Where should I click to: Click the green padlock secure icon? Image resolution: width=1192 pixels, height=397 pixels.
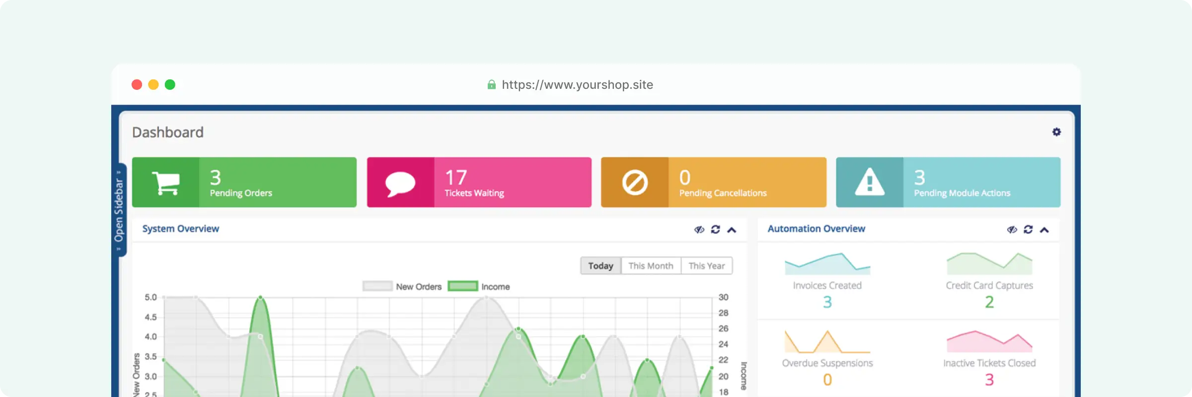pos(491,84)
